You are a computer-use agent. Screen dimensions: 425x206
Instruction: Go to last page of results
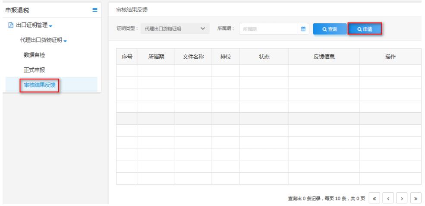(x=416, y=198)
